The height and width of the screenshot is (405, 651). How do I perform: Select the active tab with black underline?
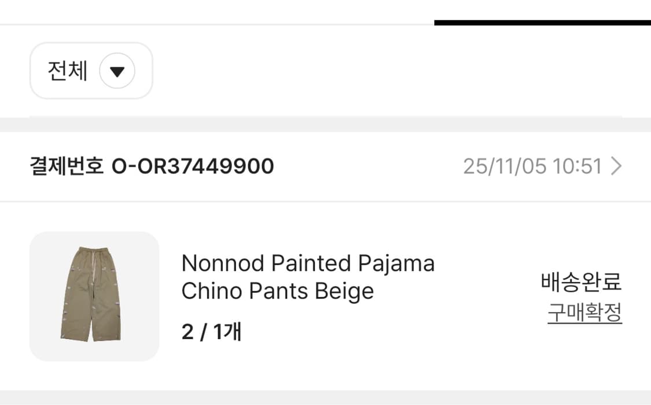click(542, 13)
